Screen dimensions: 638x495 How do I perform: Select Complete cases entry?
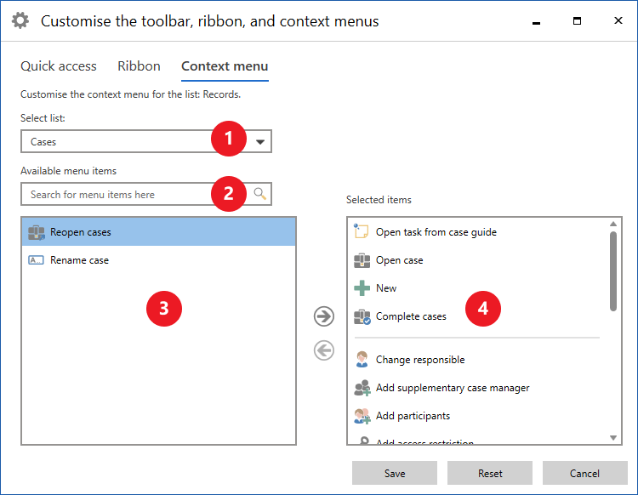(478, 316)
